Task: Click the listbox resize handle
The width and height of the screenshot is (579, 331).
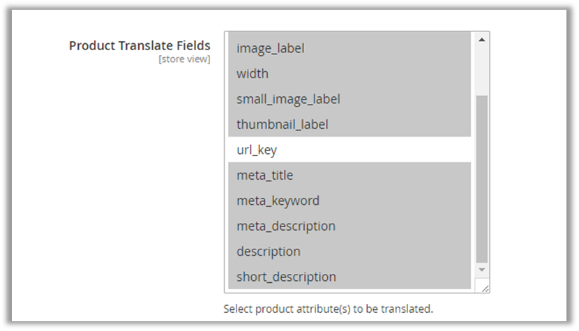Action: point(483,286)
